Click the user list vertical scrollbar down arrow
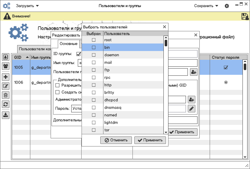This screenshot has width=250, height=169. pyautogui.click(x=166, y=132)
